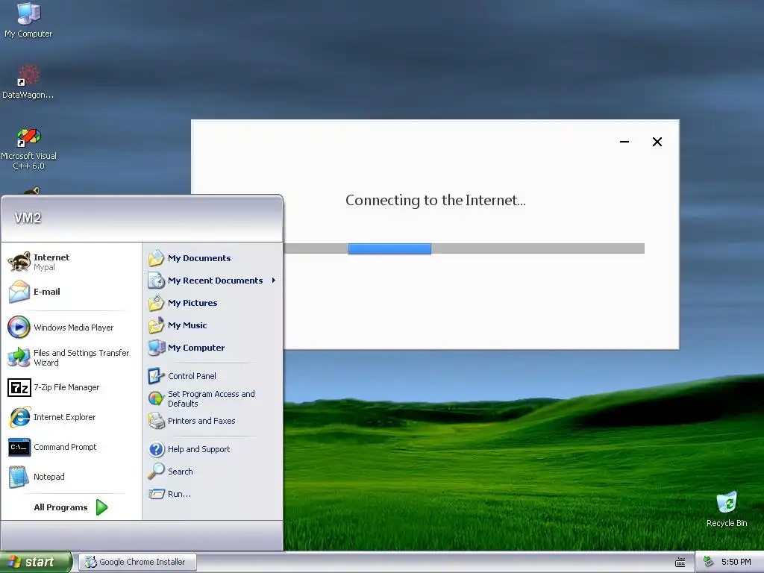Click Chrome installer blue progress indicator
This screenshot has height=573, width=764.
389,248
